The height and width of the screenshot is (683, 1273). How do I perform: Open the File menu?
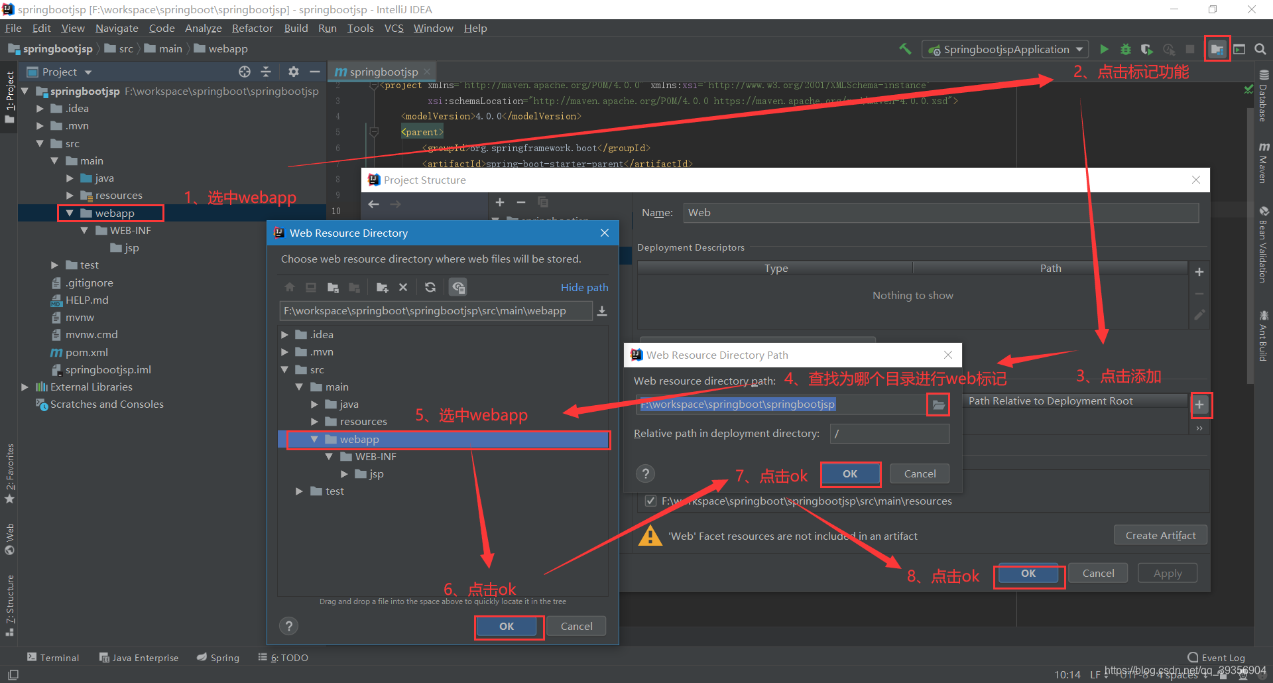pos(13,28)
